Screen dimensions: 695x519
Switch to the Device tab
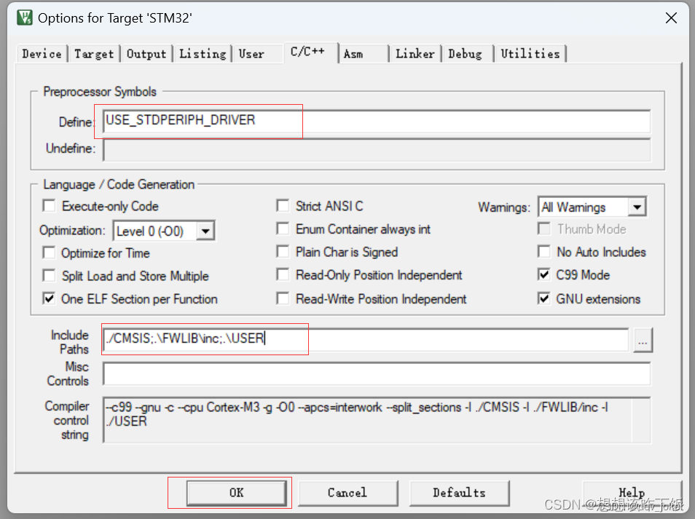(x=42, y=54)
